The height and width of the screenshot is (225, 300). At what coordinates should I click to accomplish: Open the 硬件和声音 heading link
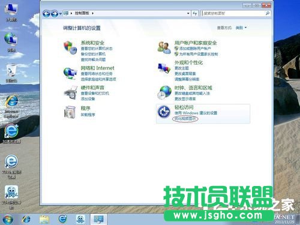click(x=92, y=88)
